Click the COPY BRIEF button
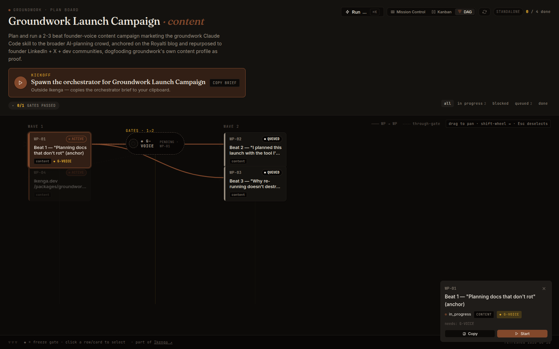The height and width of the screenshot is (349, 559). click(225, 83)
